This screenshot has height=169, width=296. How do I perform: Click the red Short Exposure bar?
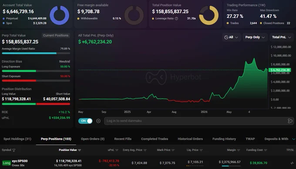coord(36,81)
